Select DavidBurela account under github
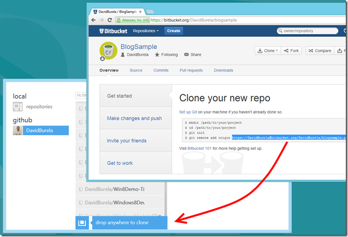 coord(41,130)
